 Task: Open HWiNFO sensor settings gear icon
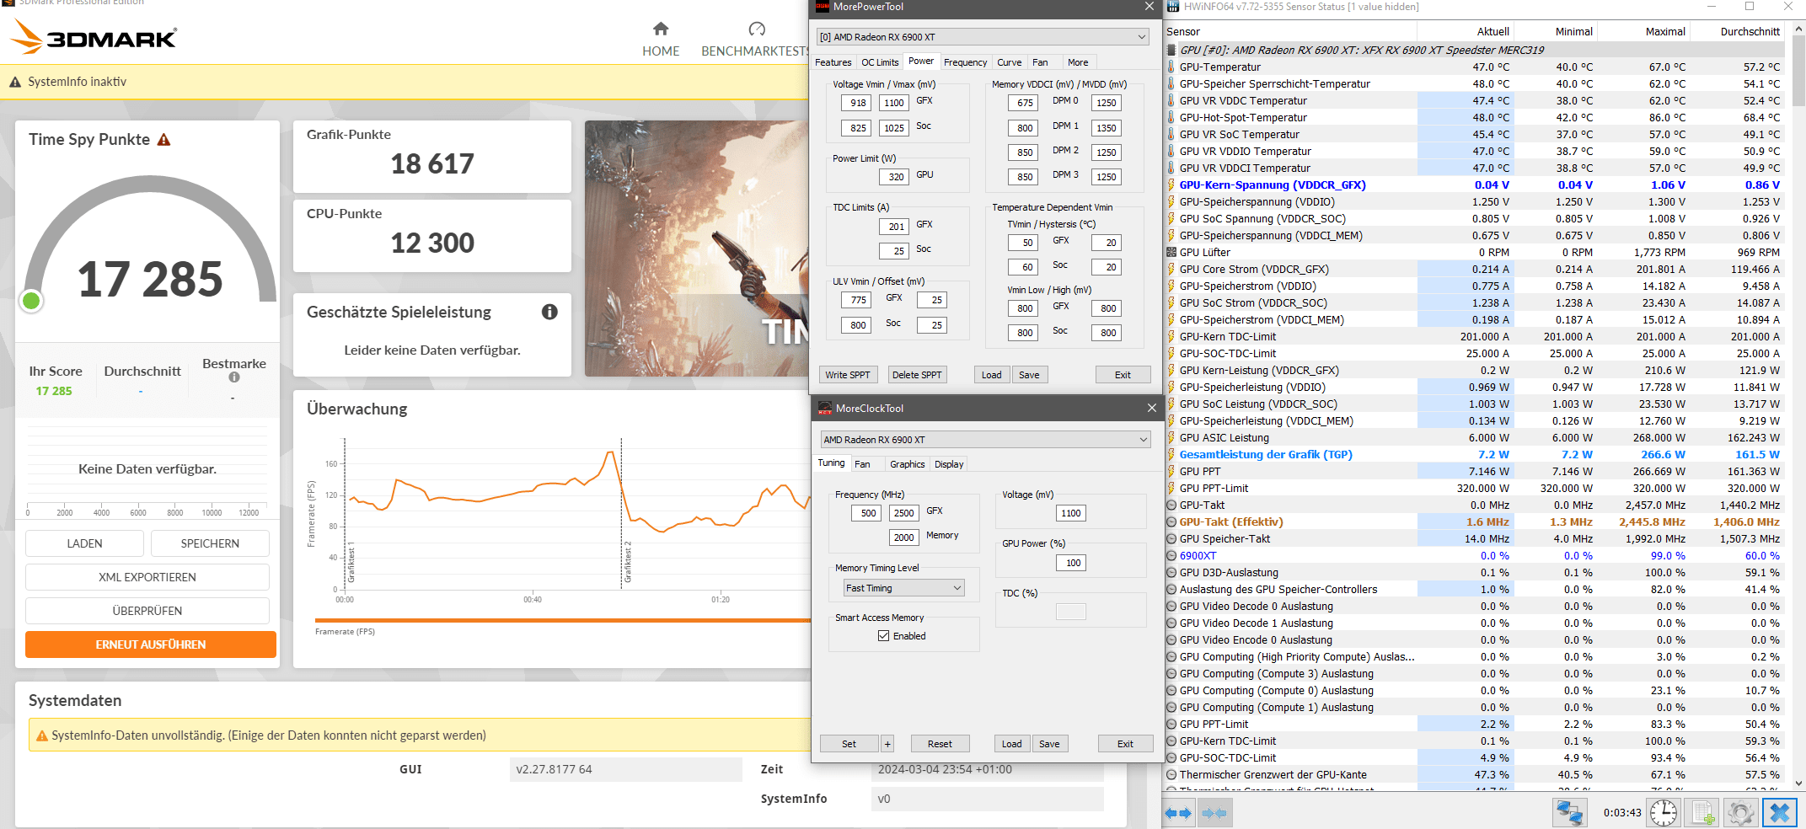pos(1740,813)
